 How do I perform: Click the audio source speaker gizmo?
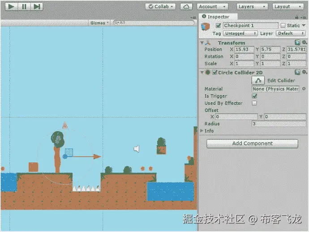137,149
